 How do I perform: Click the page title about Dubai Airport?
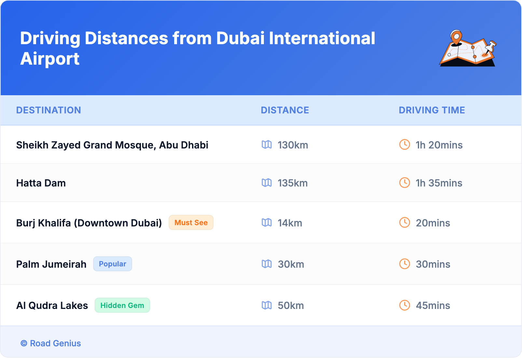[x=197, y=48]
